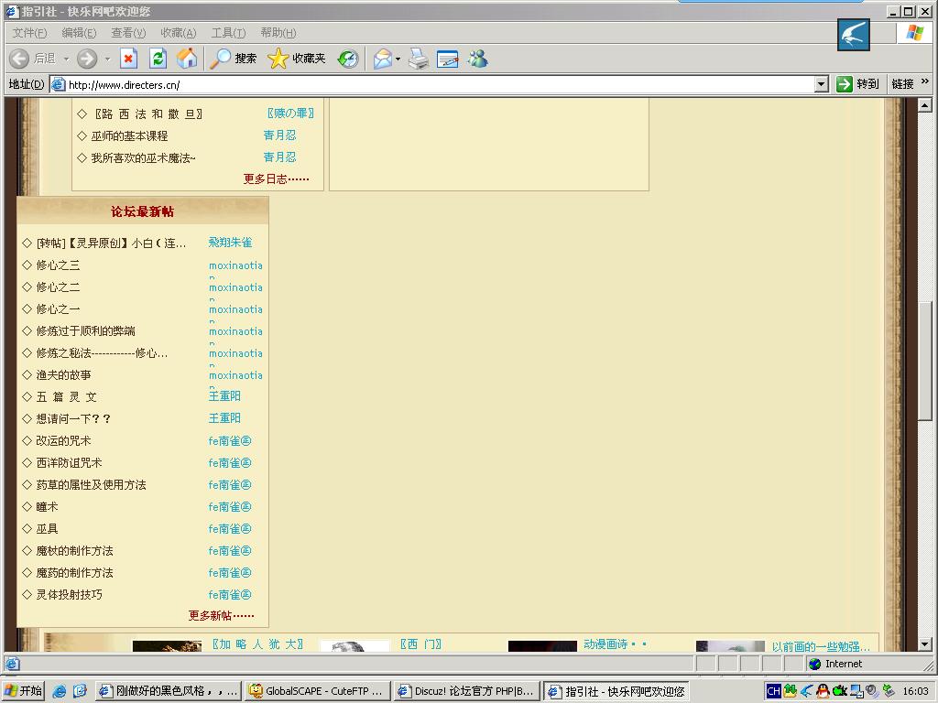Refresh the page with green arrows icon

point(158,59)
